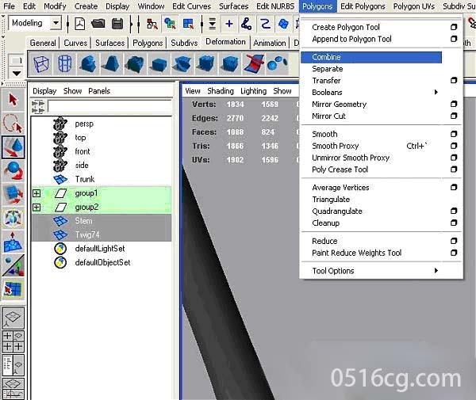Select defaultLightSet in the outliner
This screenshot has height=400, width=476.
(x=102, y=249)
